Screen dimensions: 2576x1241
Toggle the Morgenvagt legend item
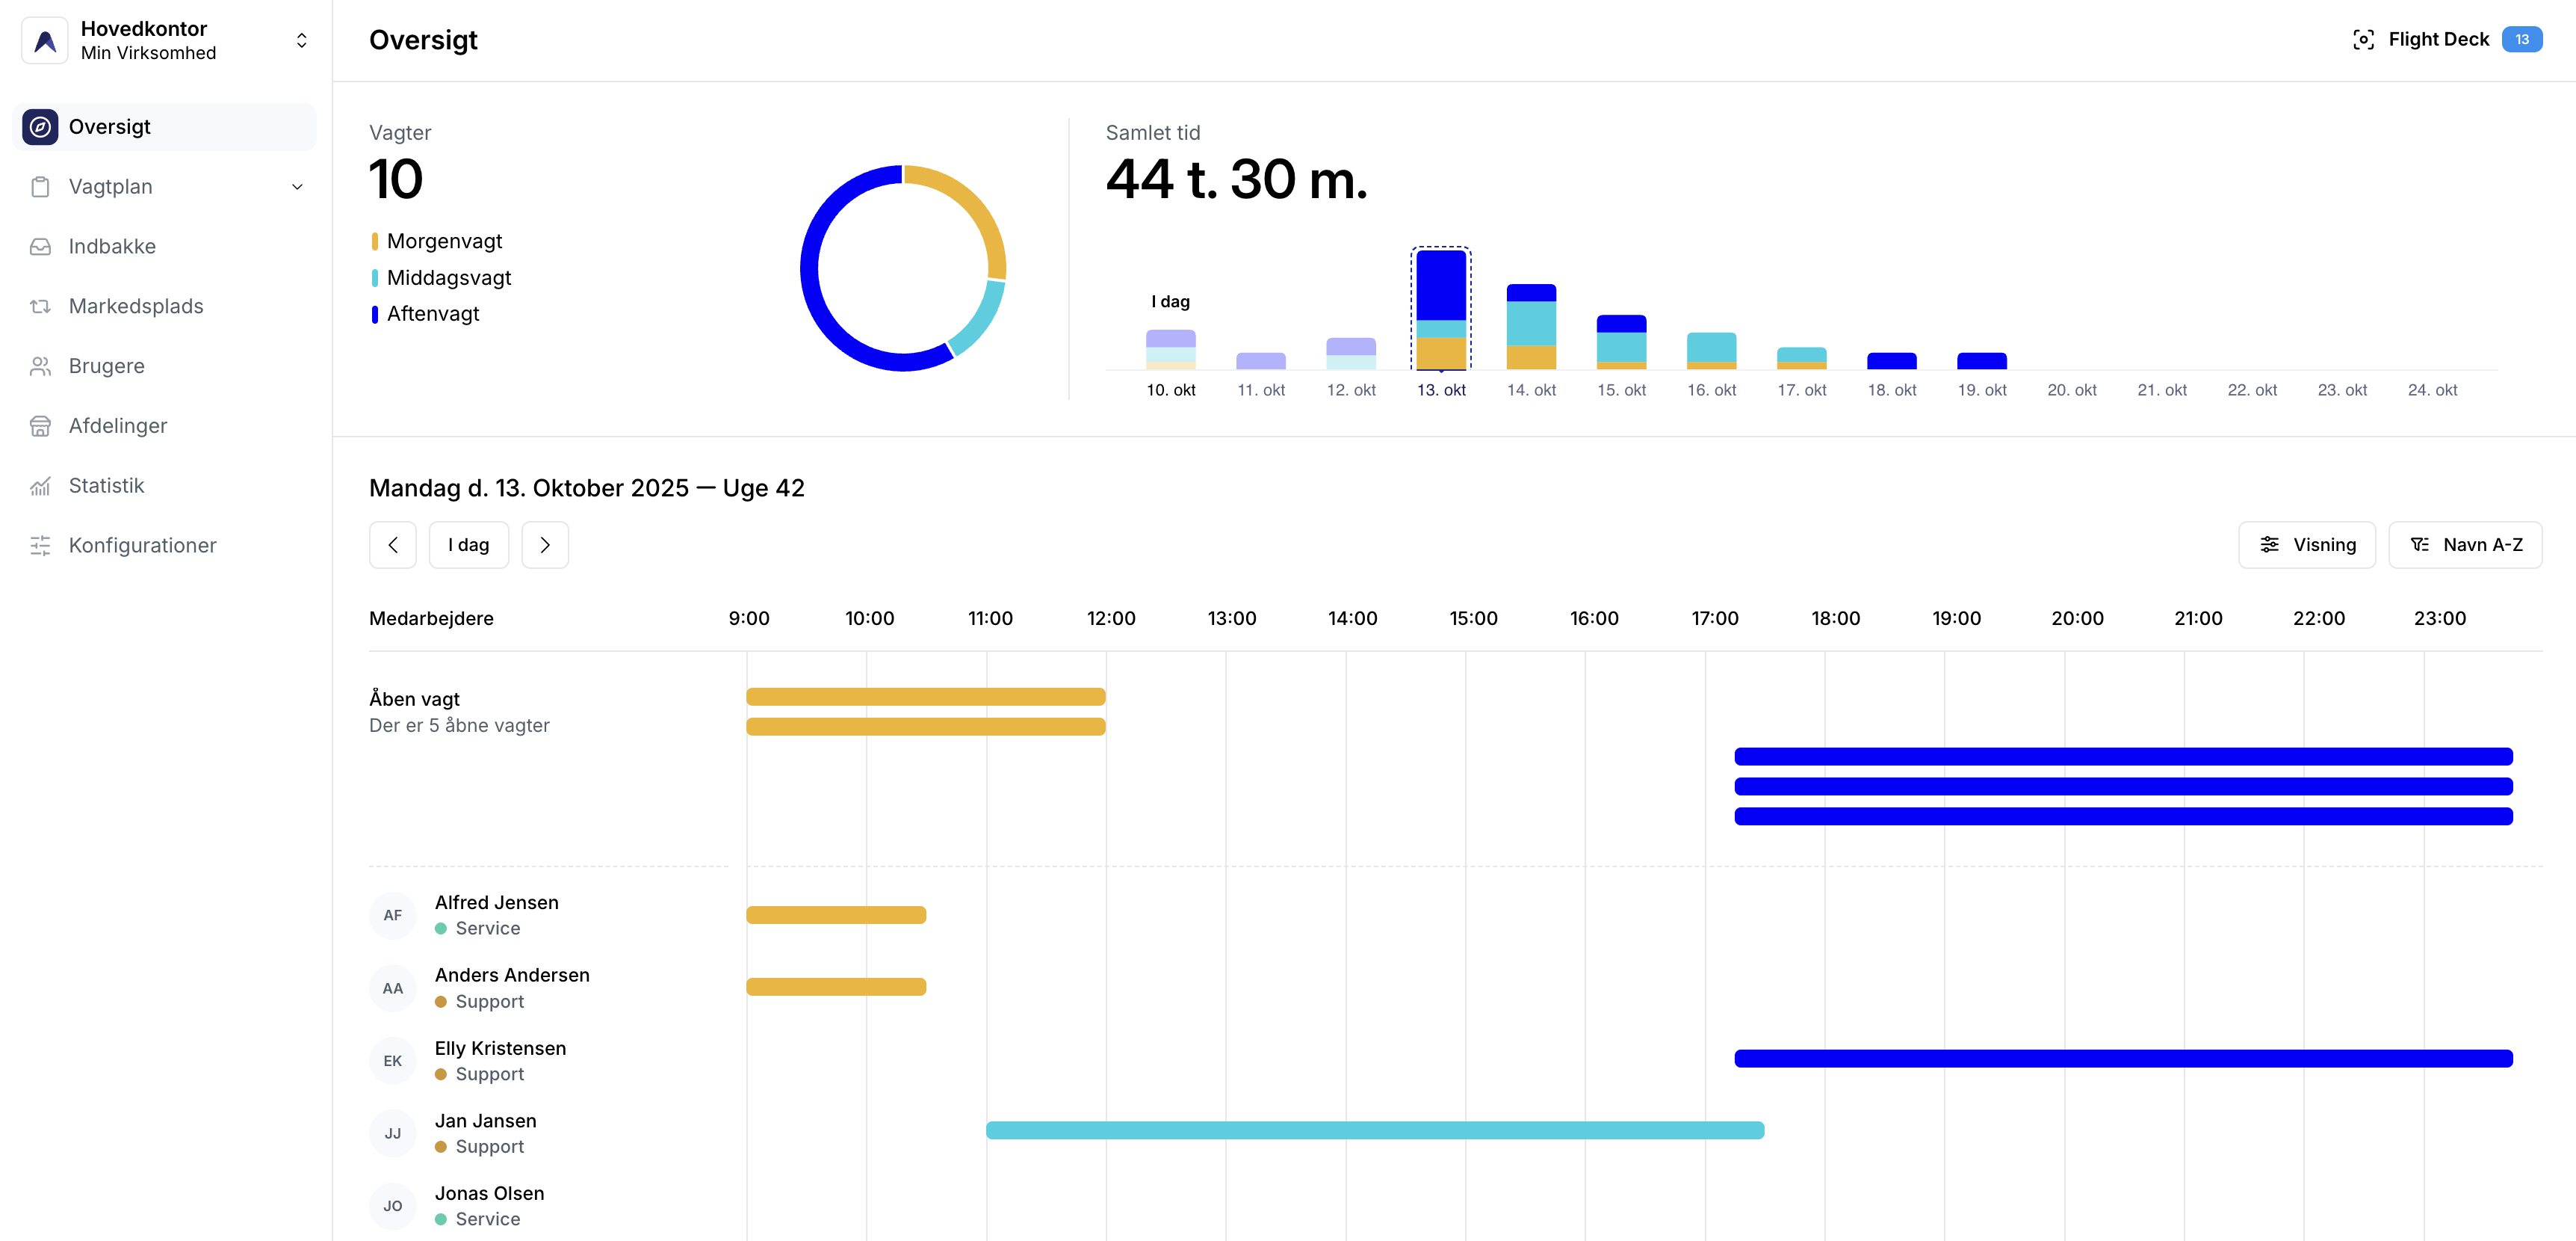443,241
